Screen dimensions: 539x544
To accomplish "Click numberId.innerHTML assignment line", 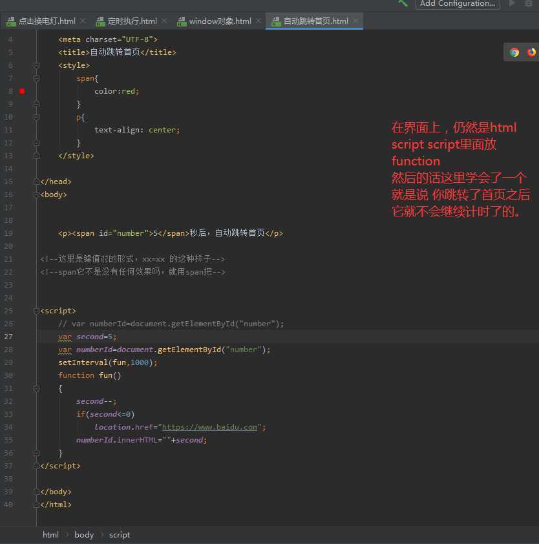I will [142, 440].
